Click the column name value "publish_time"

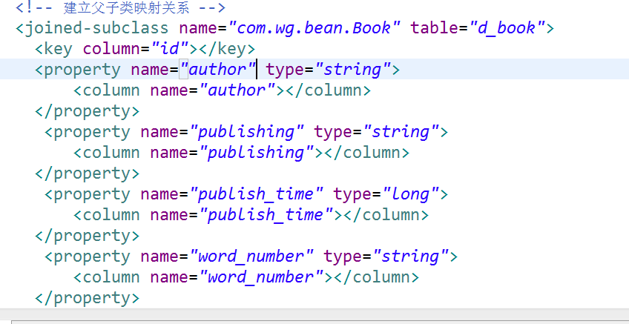tap(266, 216)
